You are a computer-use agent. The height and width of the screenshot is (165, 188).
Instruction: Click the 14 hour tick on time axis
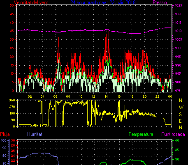point(106,96)
